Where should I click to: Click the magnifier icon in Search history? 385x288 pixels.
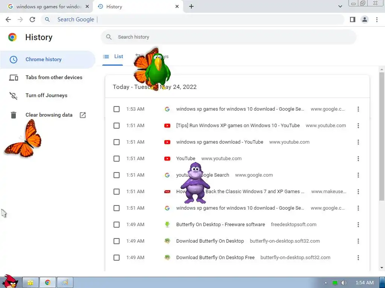(109, 37)
